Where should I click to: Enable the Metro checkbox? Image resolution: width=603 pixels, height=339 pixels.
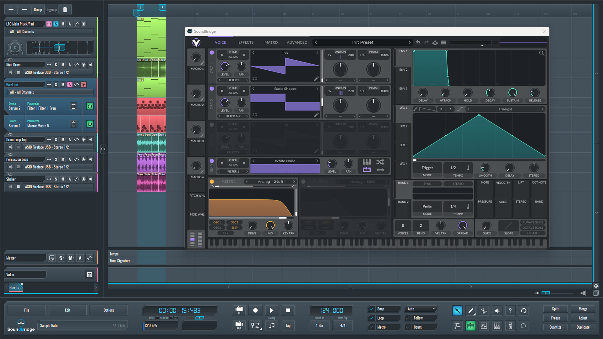tap(372, 327)
